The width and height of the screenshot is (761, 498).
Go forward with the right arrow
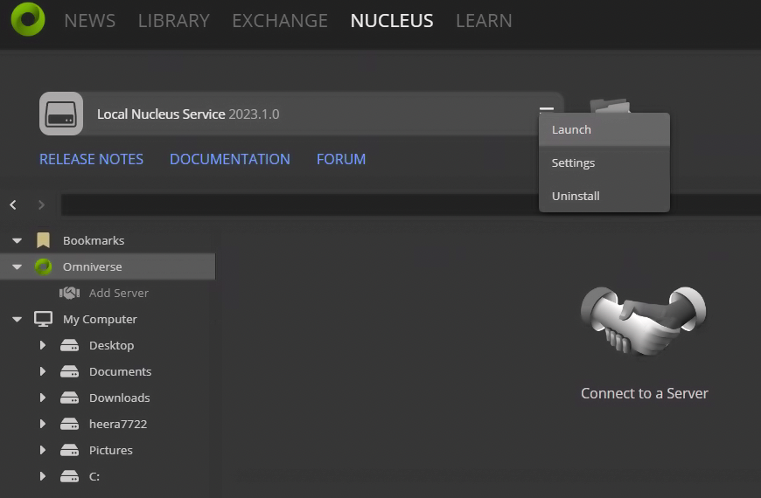[x=41, y=204]
